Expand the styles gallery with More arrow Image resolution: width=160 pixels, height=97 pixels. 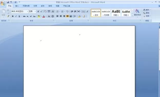pyautogui.click(x=132, y=16)
